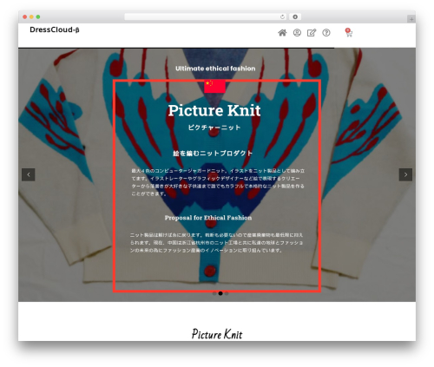Open the help question mark icon
The height and width of the screenshot is (367, 434).
(326, 33)
